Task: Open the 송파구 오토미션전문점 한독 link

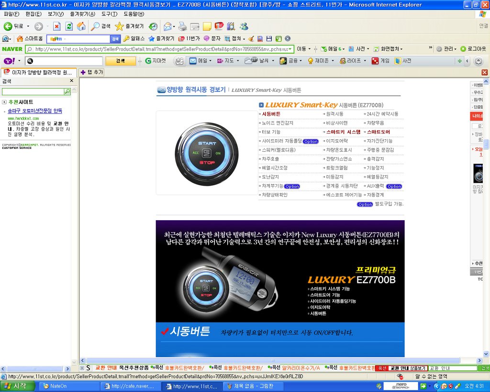Action: point(34,111)
